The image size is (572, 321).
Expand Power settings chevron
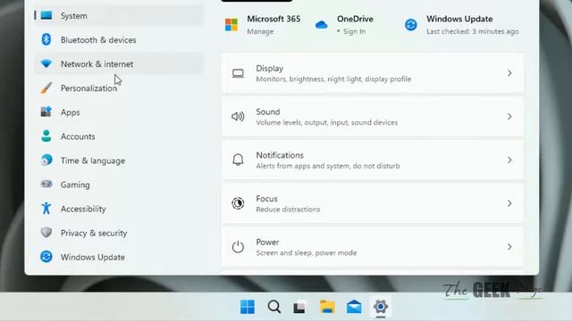coord(509,247)
